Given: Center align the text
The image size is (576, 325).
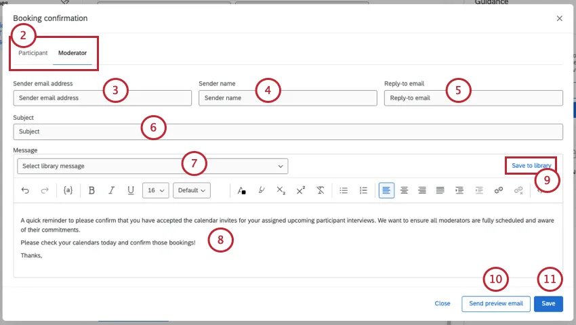Looking at the screenshot, I should 404,190.
